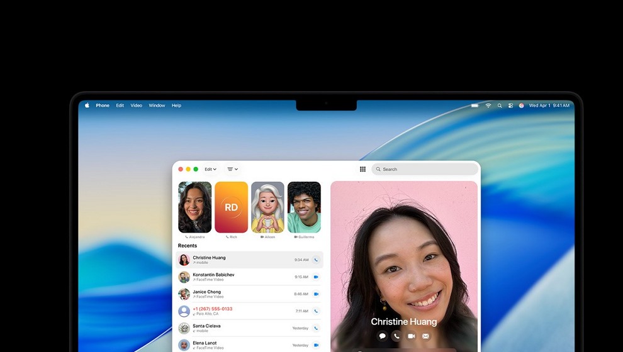The height and width of the screenshot is (352, 623).
Task: Select Konstantin Babichev recent row
Action: pyautogui.click(x=250, y=277)
